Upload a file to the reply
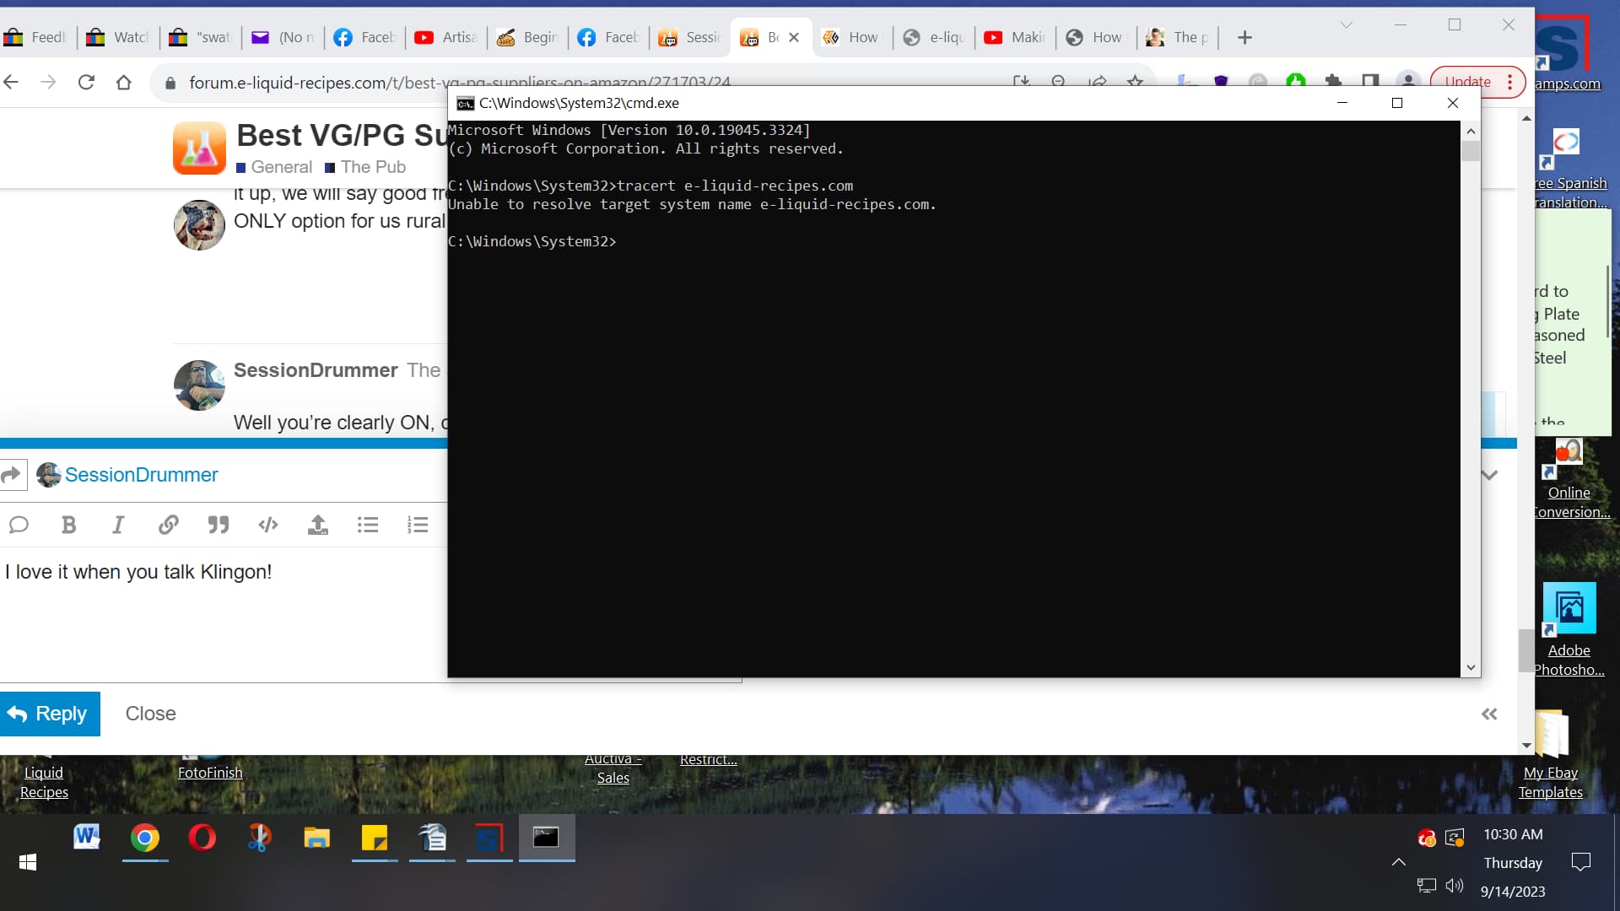 point(317,526)
